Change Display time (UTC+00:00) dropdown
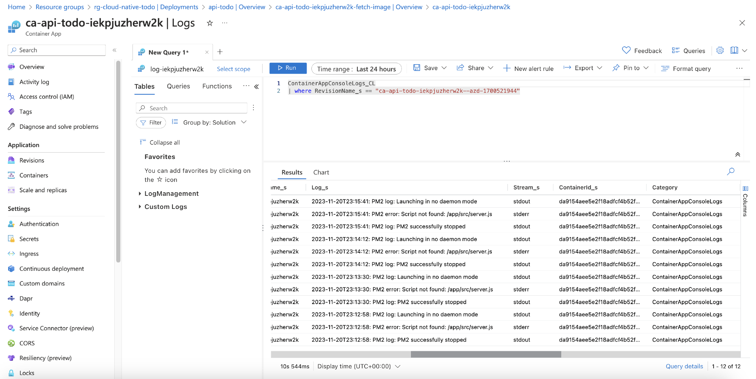Viewport: 756px width, 379px height. (359, 366)
